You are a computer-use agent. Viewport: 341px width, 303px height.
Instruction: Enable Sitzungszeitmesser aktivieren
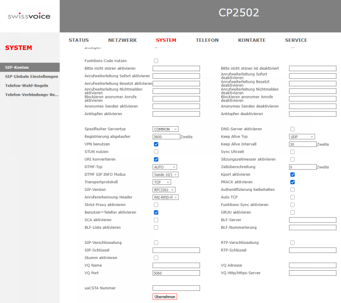point(293,159)
